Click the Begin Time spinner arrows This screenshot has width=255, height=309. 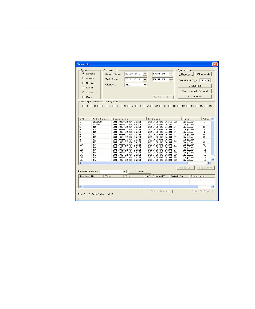pos(171,74)
